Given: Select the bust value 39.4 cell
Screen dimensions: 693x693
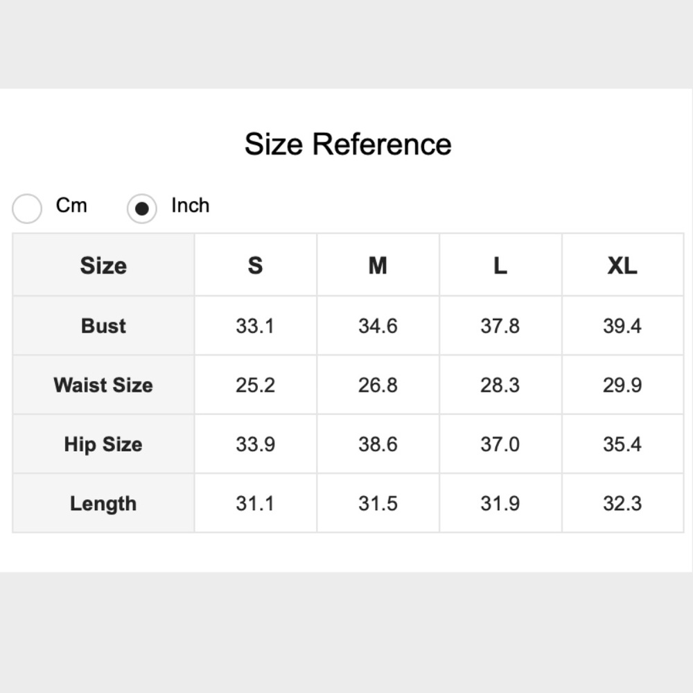Looking at the screenshot, I should [622, 326].
